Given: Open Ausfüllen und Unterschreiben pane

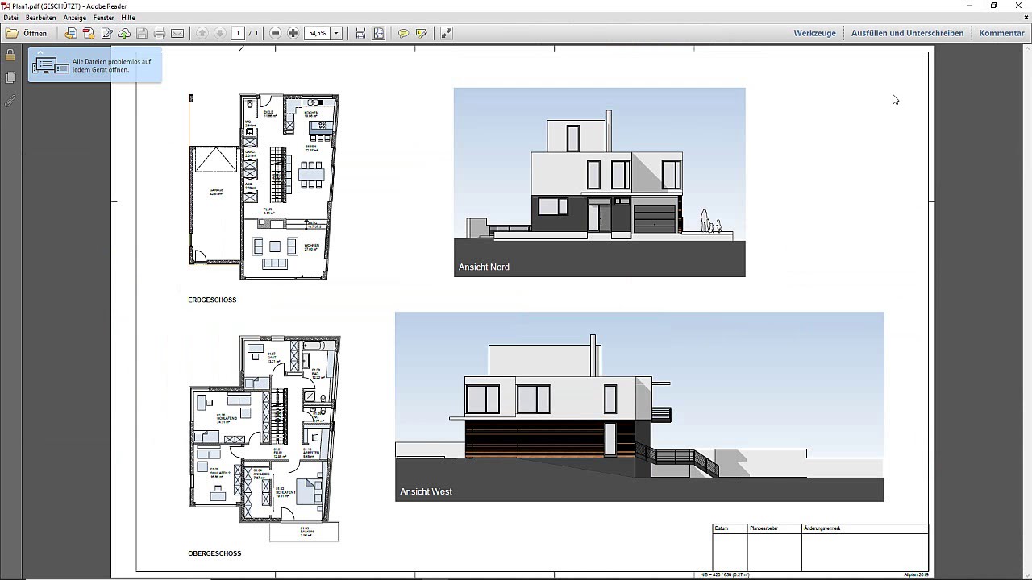Looking at the screenshot, I should point(907,33).
